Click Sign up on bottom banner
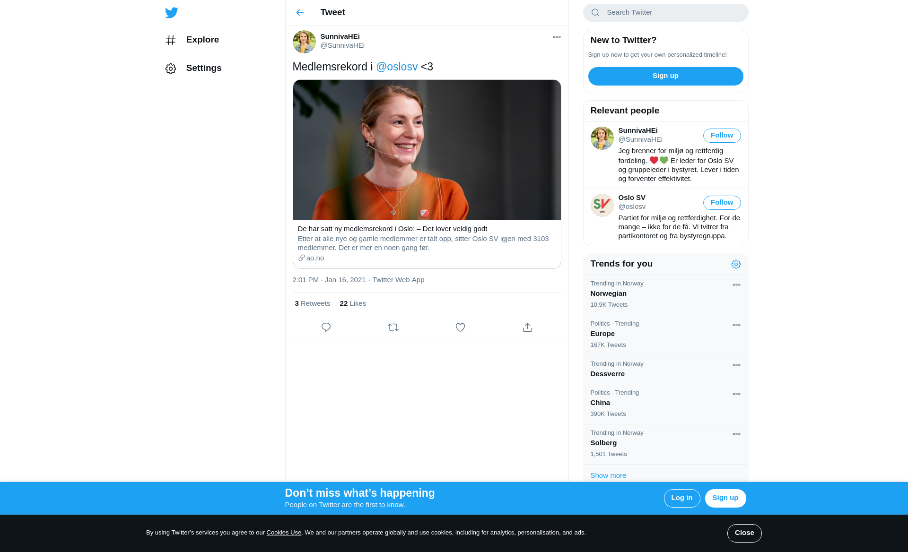 coord(725,498)
